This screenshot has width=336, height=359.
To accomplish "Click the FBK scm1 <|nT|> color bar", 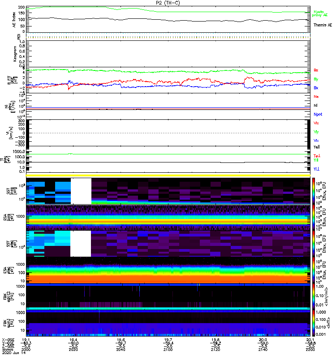I will (313, 323).
